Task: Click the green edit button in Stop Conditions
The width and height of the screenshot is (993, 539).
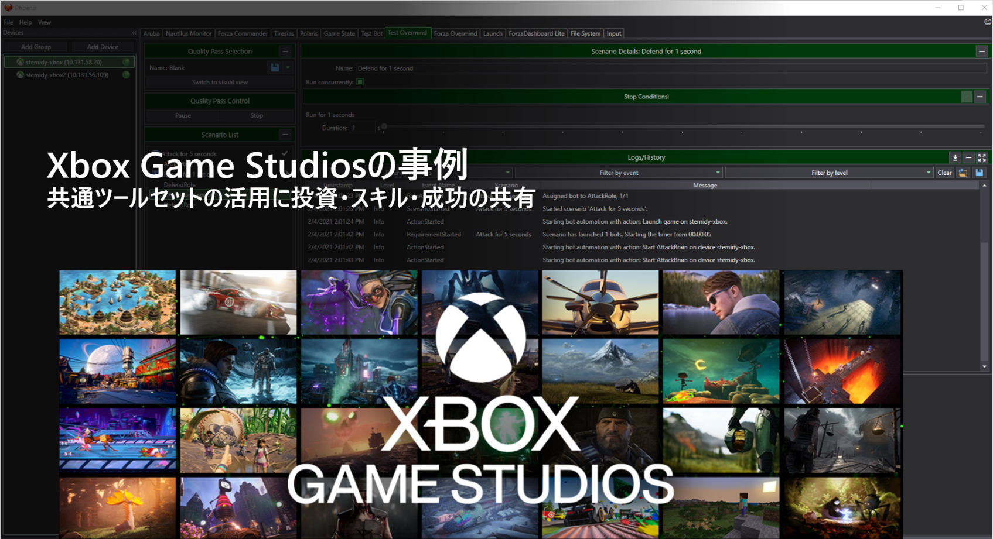Action: tap(967, 97)
